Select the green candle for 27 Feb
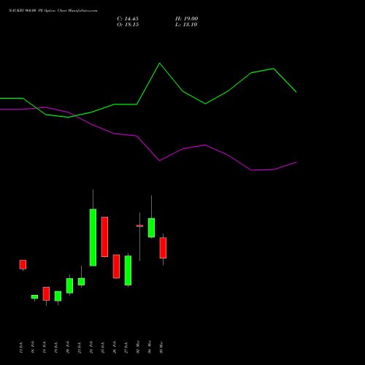Screen dimensions: 365x365 click(128, 270)
